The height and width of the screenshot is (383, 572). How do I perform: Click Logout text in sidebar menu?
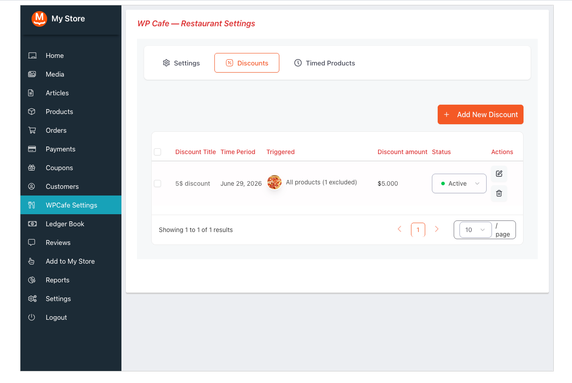click(56, 318)
